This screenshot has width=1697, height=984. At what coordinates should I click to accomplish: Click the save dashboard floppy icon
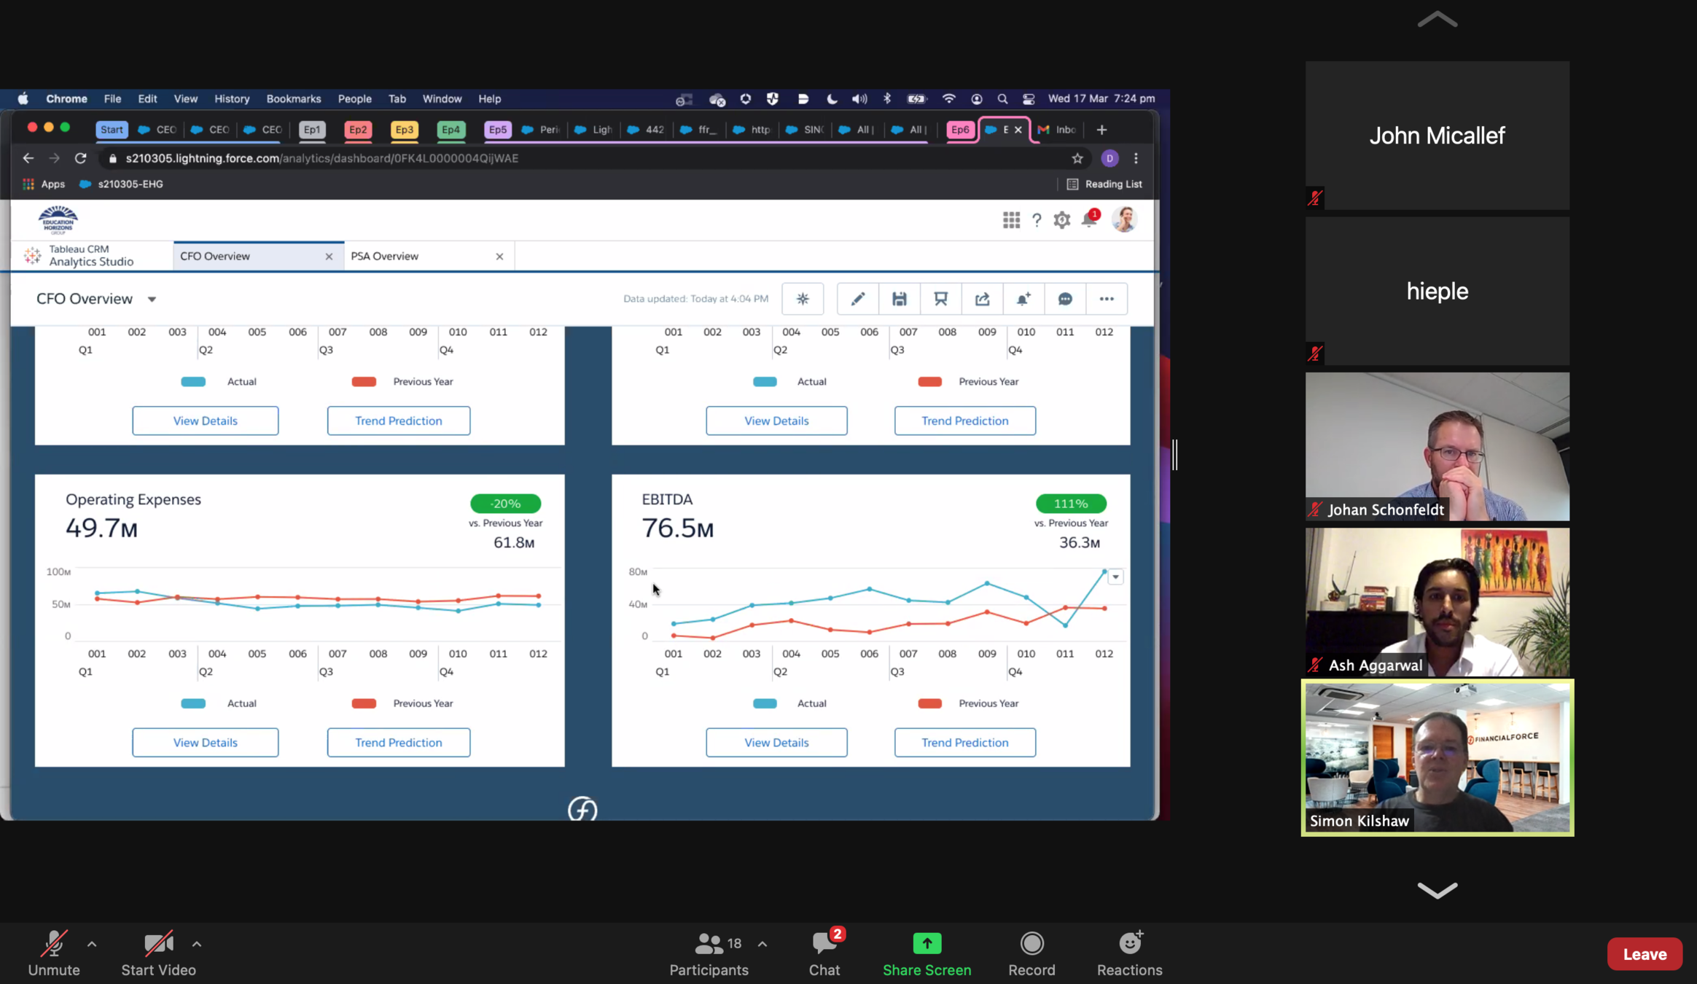pos(899,299)
